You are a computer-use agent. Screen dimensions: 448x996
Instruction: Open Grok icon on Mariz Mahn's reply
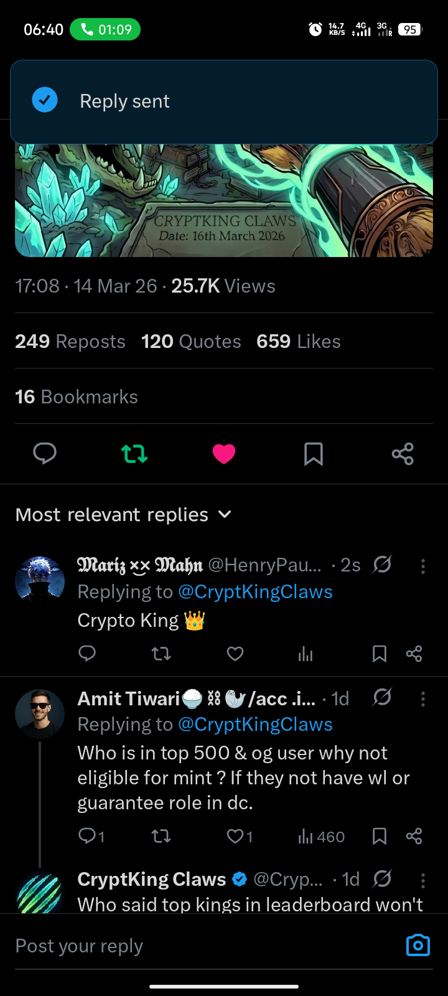pos(382,565)
